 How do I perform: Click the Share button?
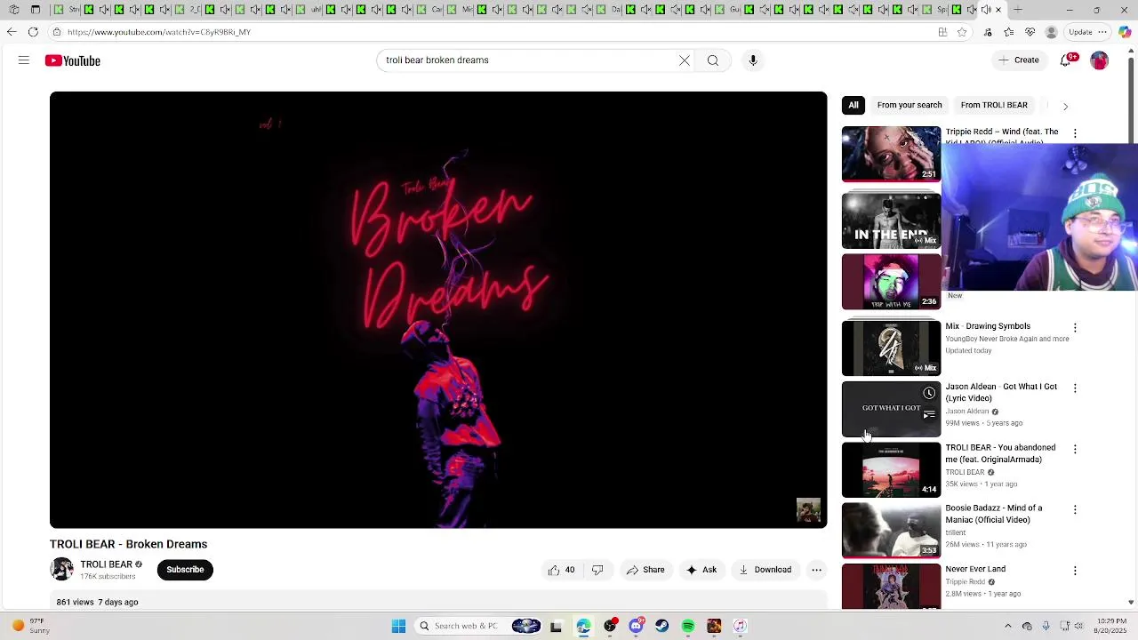coord(645,570)
